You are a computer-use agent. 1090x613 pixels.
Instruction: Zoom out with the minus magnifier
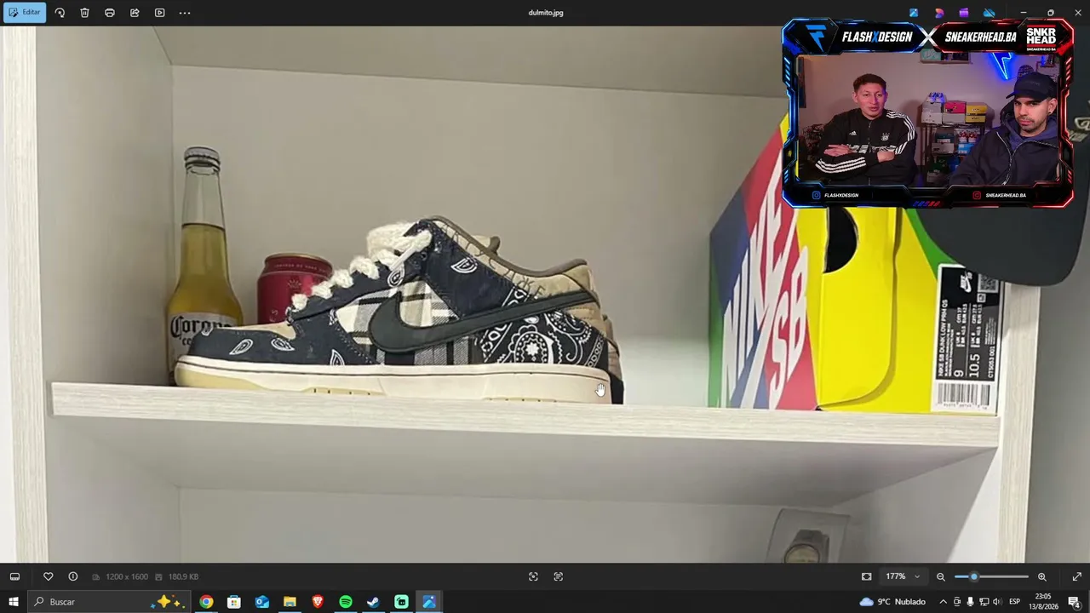pyautogui.click(x=941, y=576)
